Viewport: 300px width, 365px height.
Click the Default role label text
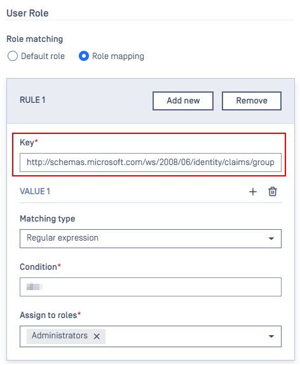(43, 56)
